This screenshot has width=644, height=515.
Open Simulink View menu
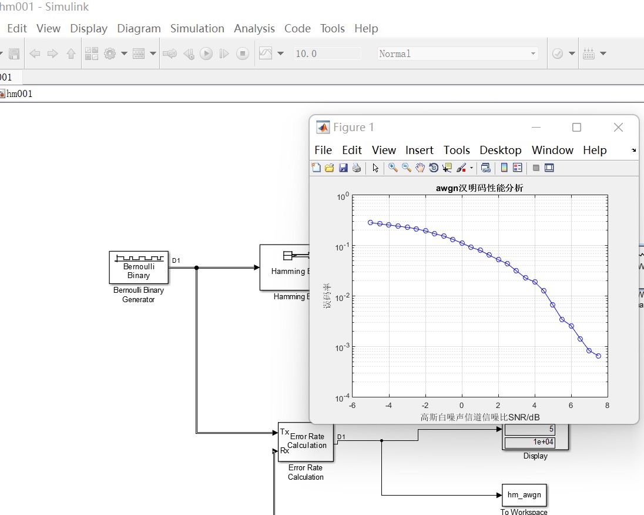click(48, 28)
